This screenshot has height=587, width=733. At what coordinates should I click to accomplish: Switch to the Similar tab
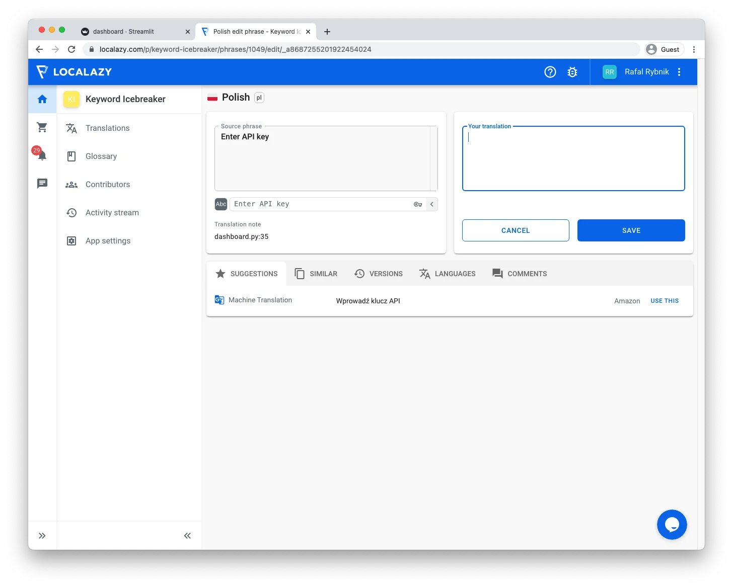[x=316, y=274]
